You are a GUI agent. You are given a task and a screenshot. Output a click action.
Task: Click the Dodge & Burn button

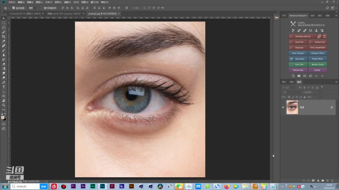pos(317,53)
